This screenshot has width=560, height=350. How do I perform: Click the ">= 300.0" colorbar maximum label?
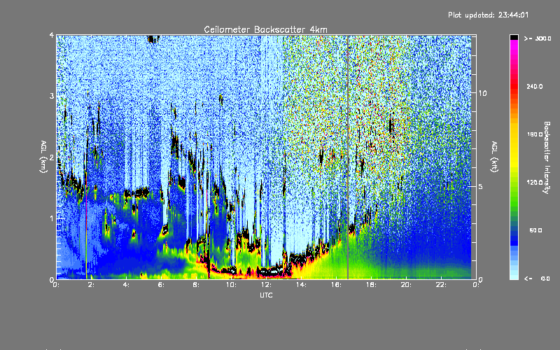click(538, 38)
